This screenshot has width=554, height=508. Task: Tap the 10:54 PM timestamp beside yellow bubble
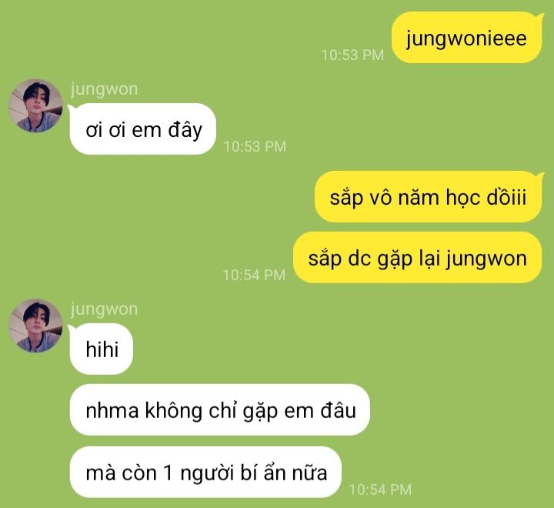[x=254, y=275]
